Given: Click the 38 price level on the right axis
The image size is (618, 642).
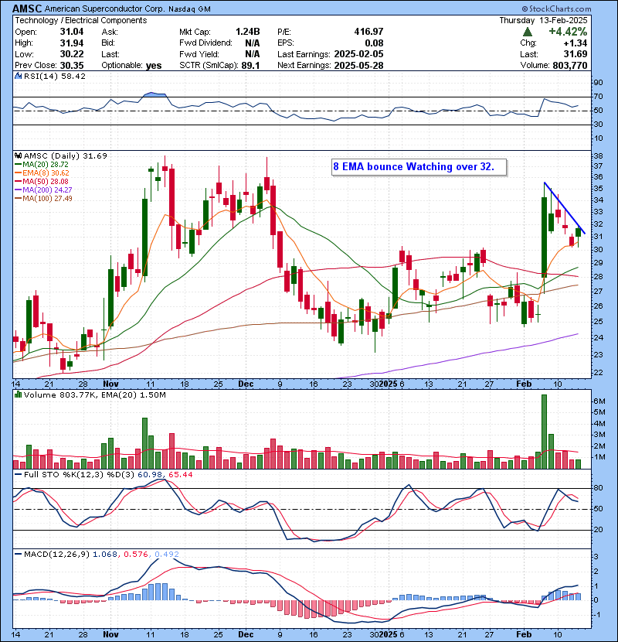Looking at the screenshot, I should [x=598, y=156].
